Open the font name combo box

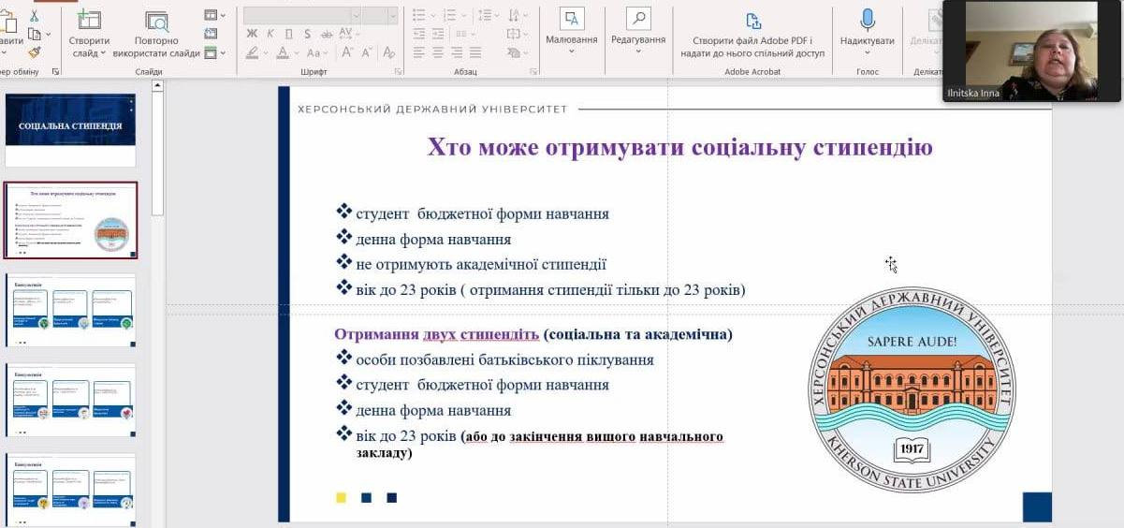(x=302, y=15)
